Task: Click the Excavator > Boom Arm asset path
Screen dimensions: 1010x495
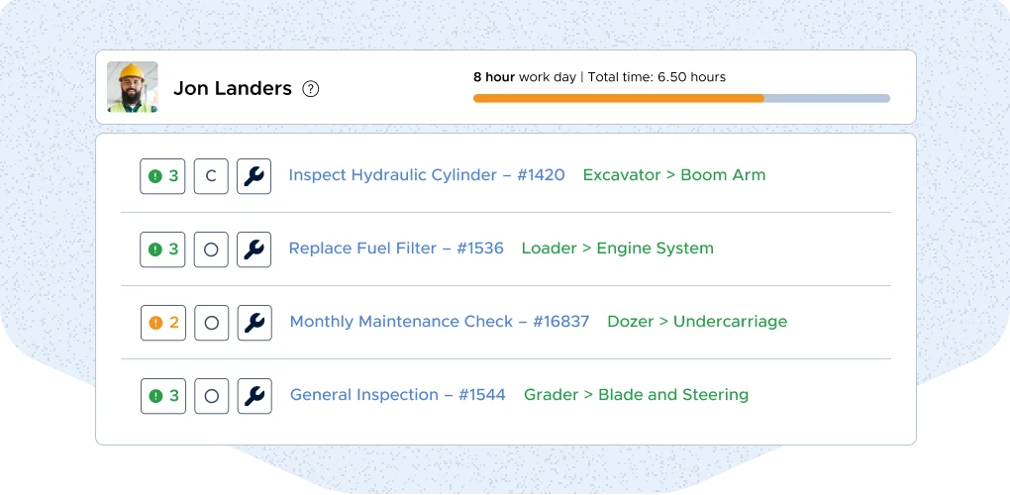Action: coord(673,175)
